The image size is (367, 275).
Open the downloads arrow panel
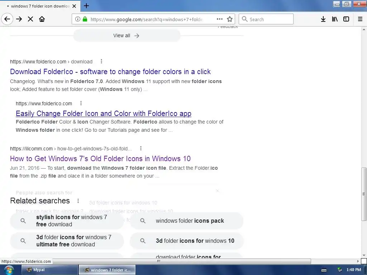pos(323,19)
